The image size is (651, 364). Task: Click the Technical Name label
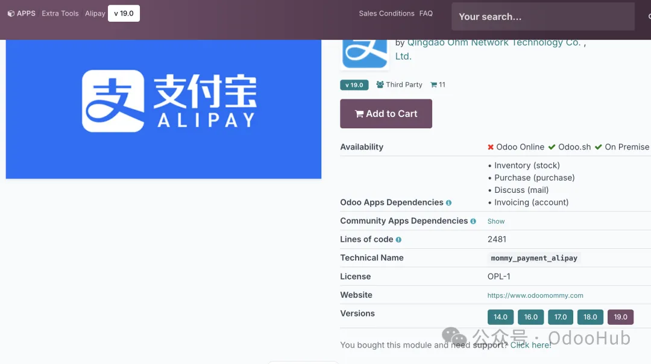click(x=371, y=258)
